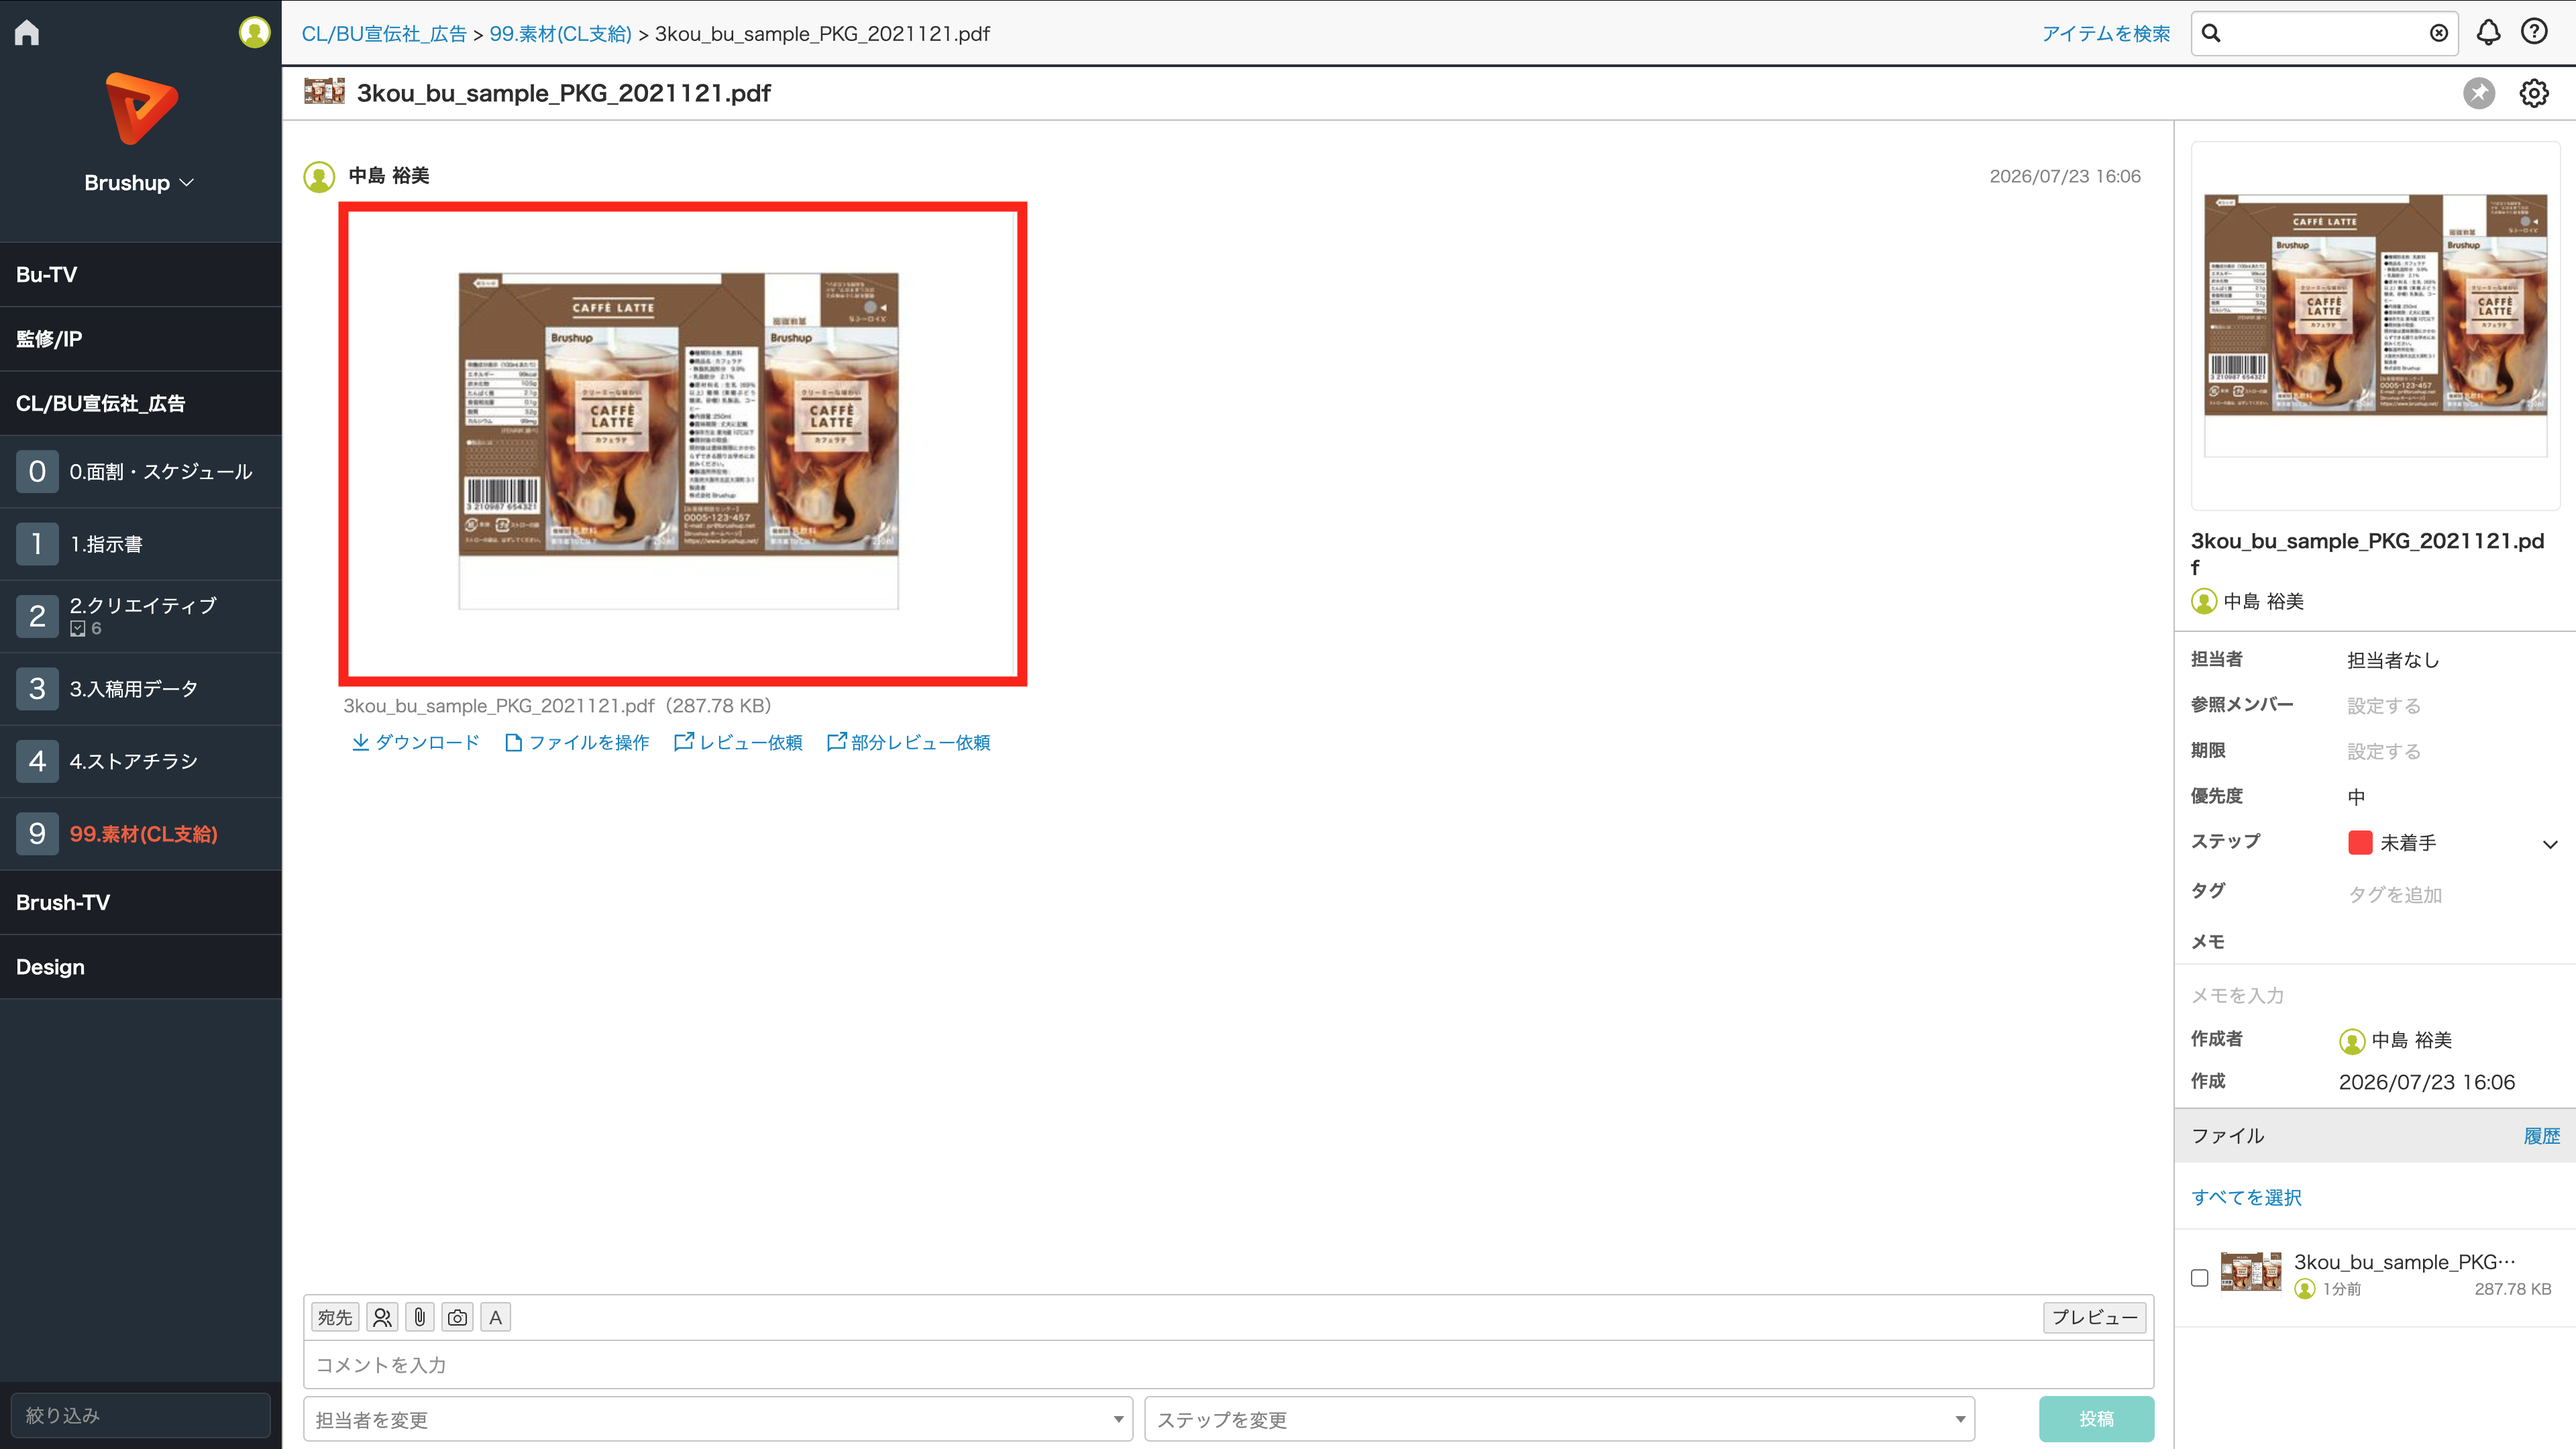Click the Brushup logo
Viewport: 2576px width, 1449px height.
tap(141, 108)
